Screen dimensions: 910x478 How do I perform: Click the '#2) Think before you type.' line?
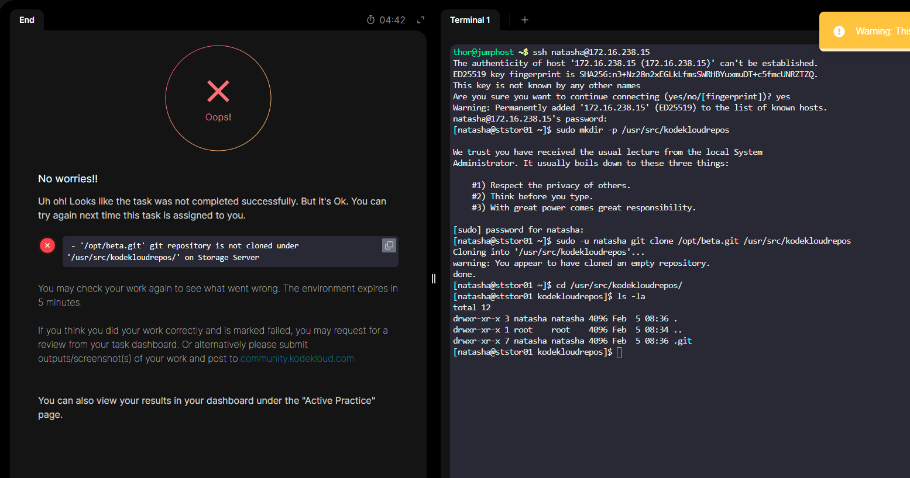(x=533, y=196)
